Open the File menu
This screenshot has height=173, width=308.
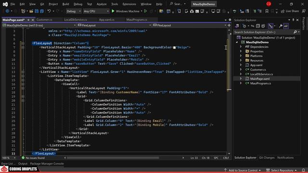coord(13,4)
